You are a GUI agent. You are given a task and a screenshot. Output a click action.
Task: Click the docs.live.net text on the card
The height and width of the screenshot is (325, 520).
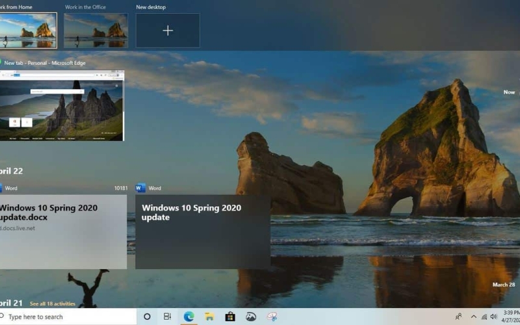coord(18,228)
